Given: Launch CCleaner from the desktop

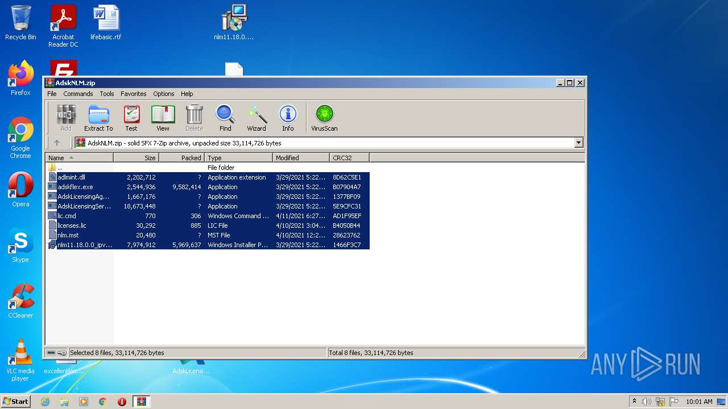Looking at the screenshot, I should (20, 301).
